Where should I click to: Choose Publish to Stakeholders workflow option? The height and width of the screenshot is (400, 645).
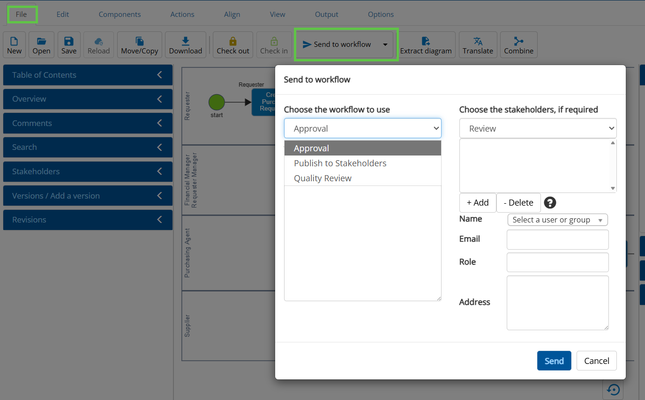point(340,163)
